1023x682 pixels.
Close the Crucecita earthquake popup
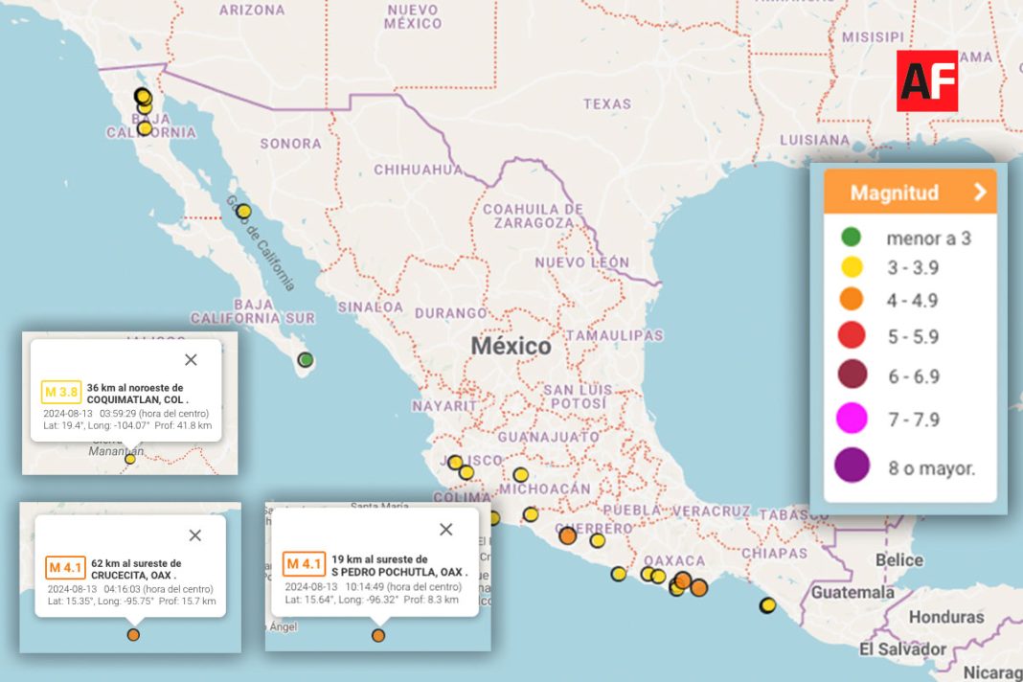tap(195, 535)
